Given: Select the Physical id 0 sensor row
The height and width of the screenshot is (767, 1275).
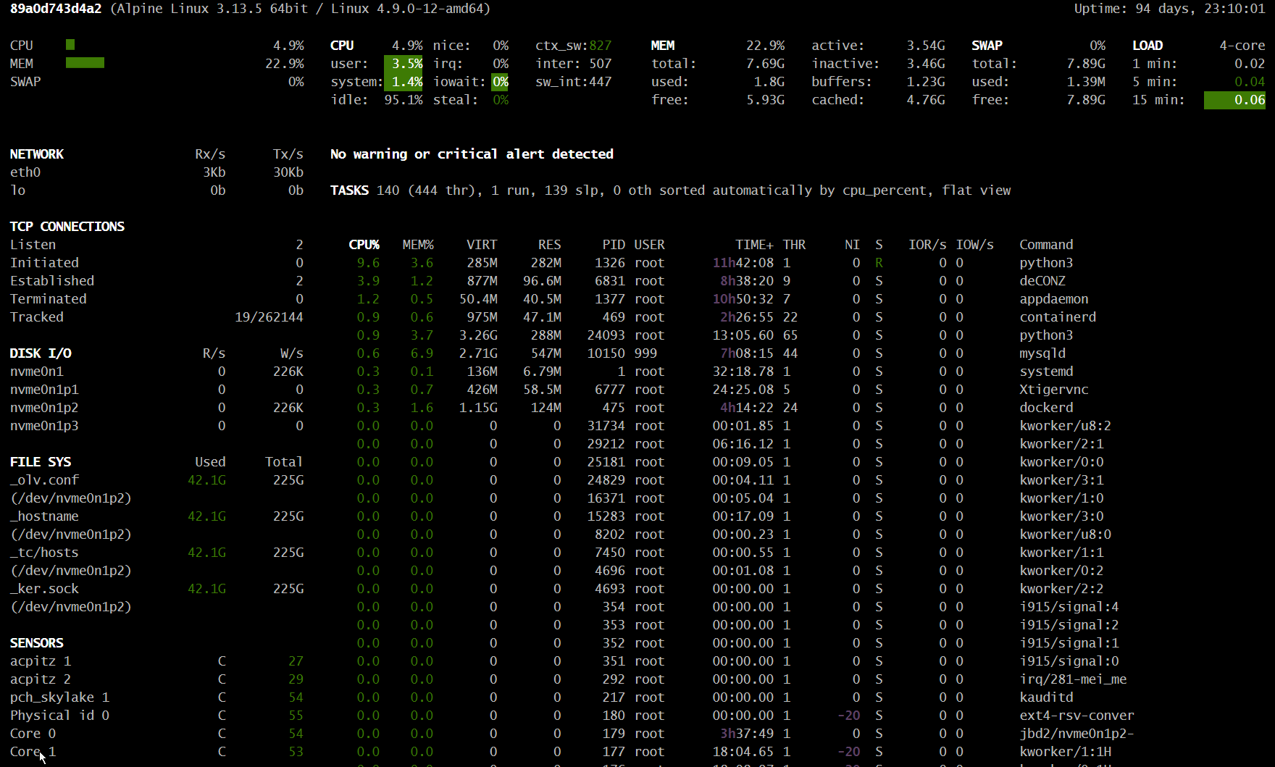Looking at the screenshot, I should [x=156, y=716].
